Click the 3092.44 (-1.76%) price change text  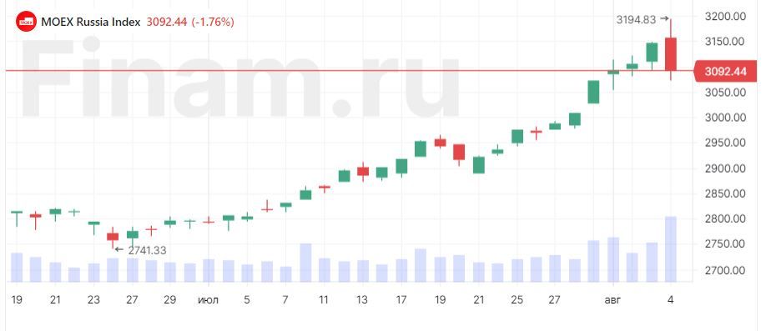[190, 22]
